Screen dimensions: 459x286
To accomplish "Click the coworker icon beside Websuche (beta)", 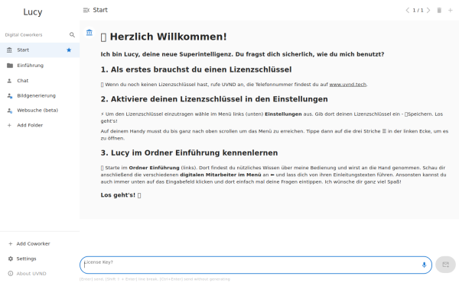I will (x=10, y=111).
